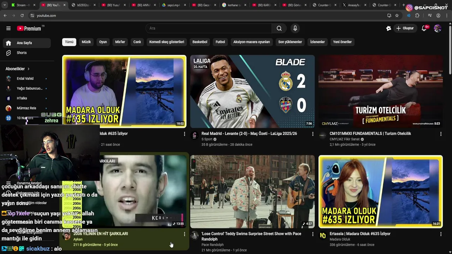
Task: Select the Futbol filter chip
Action: [x=220, y=42]
